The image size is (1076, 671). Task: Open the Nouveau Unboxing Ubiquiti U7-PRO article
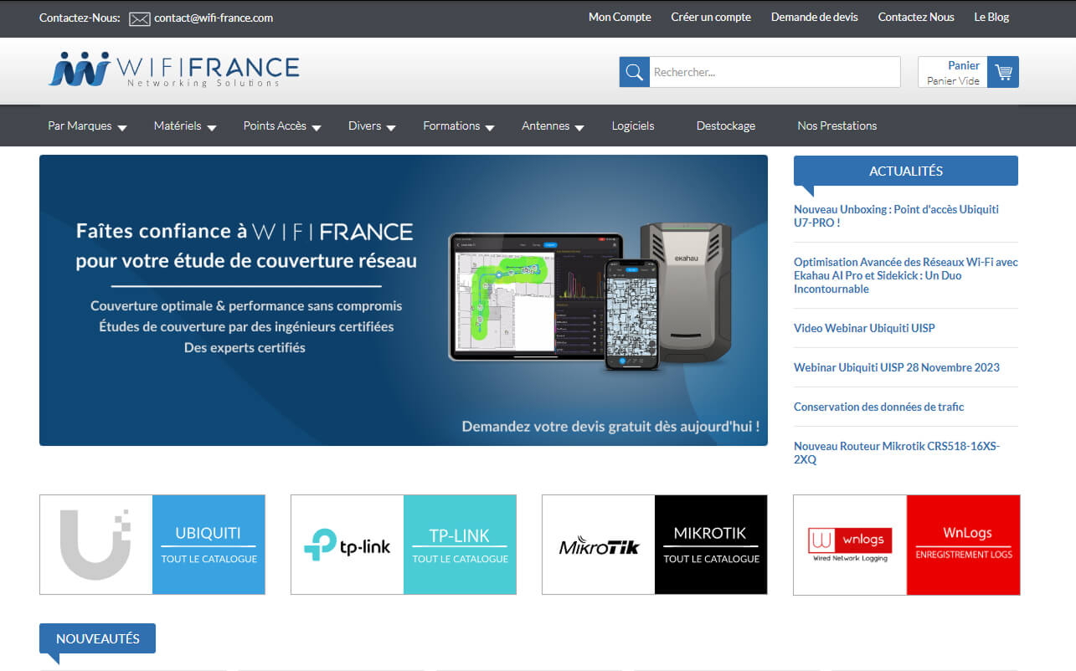(896, 216)
